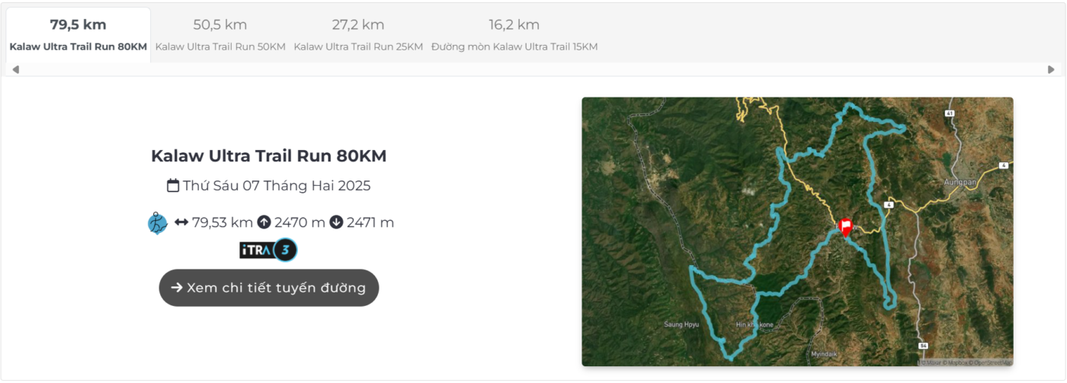Click Xem chi tiết tuyến đường button
The width and height of the screenshot is (1067, 383).
(x=269, y=288)
